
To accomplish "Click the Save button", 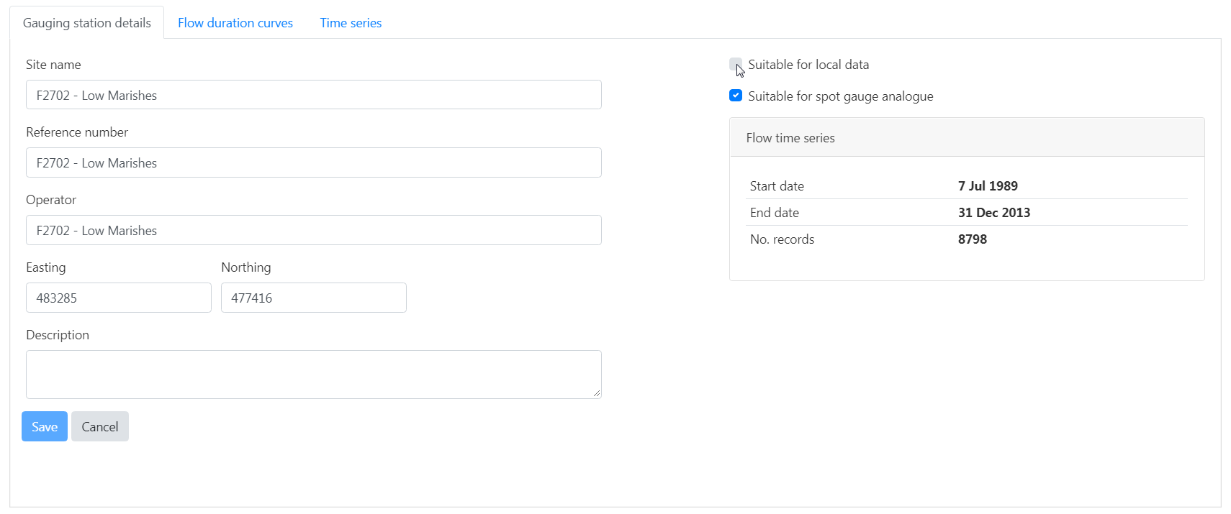I will click(45, 426).
